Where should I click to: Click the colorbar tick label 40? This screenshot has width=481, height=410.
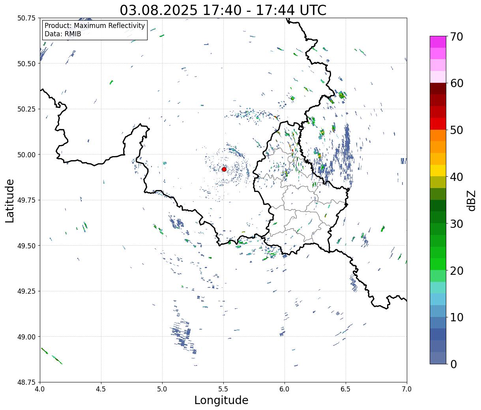(x=456, y=177)
